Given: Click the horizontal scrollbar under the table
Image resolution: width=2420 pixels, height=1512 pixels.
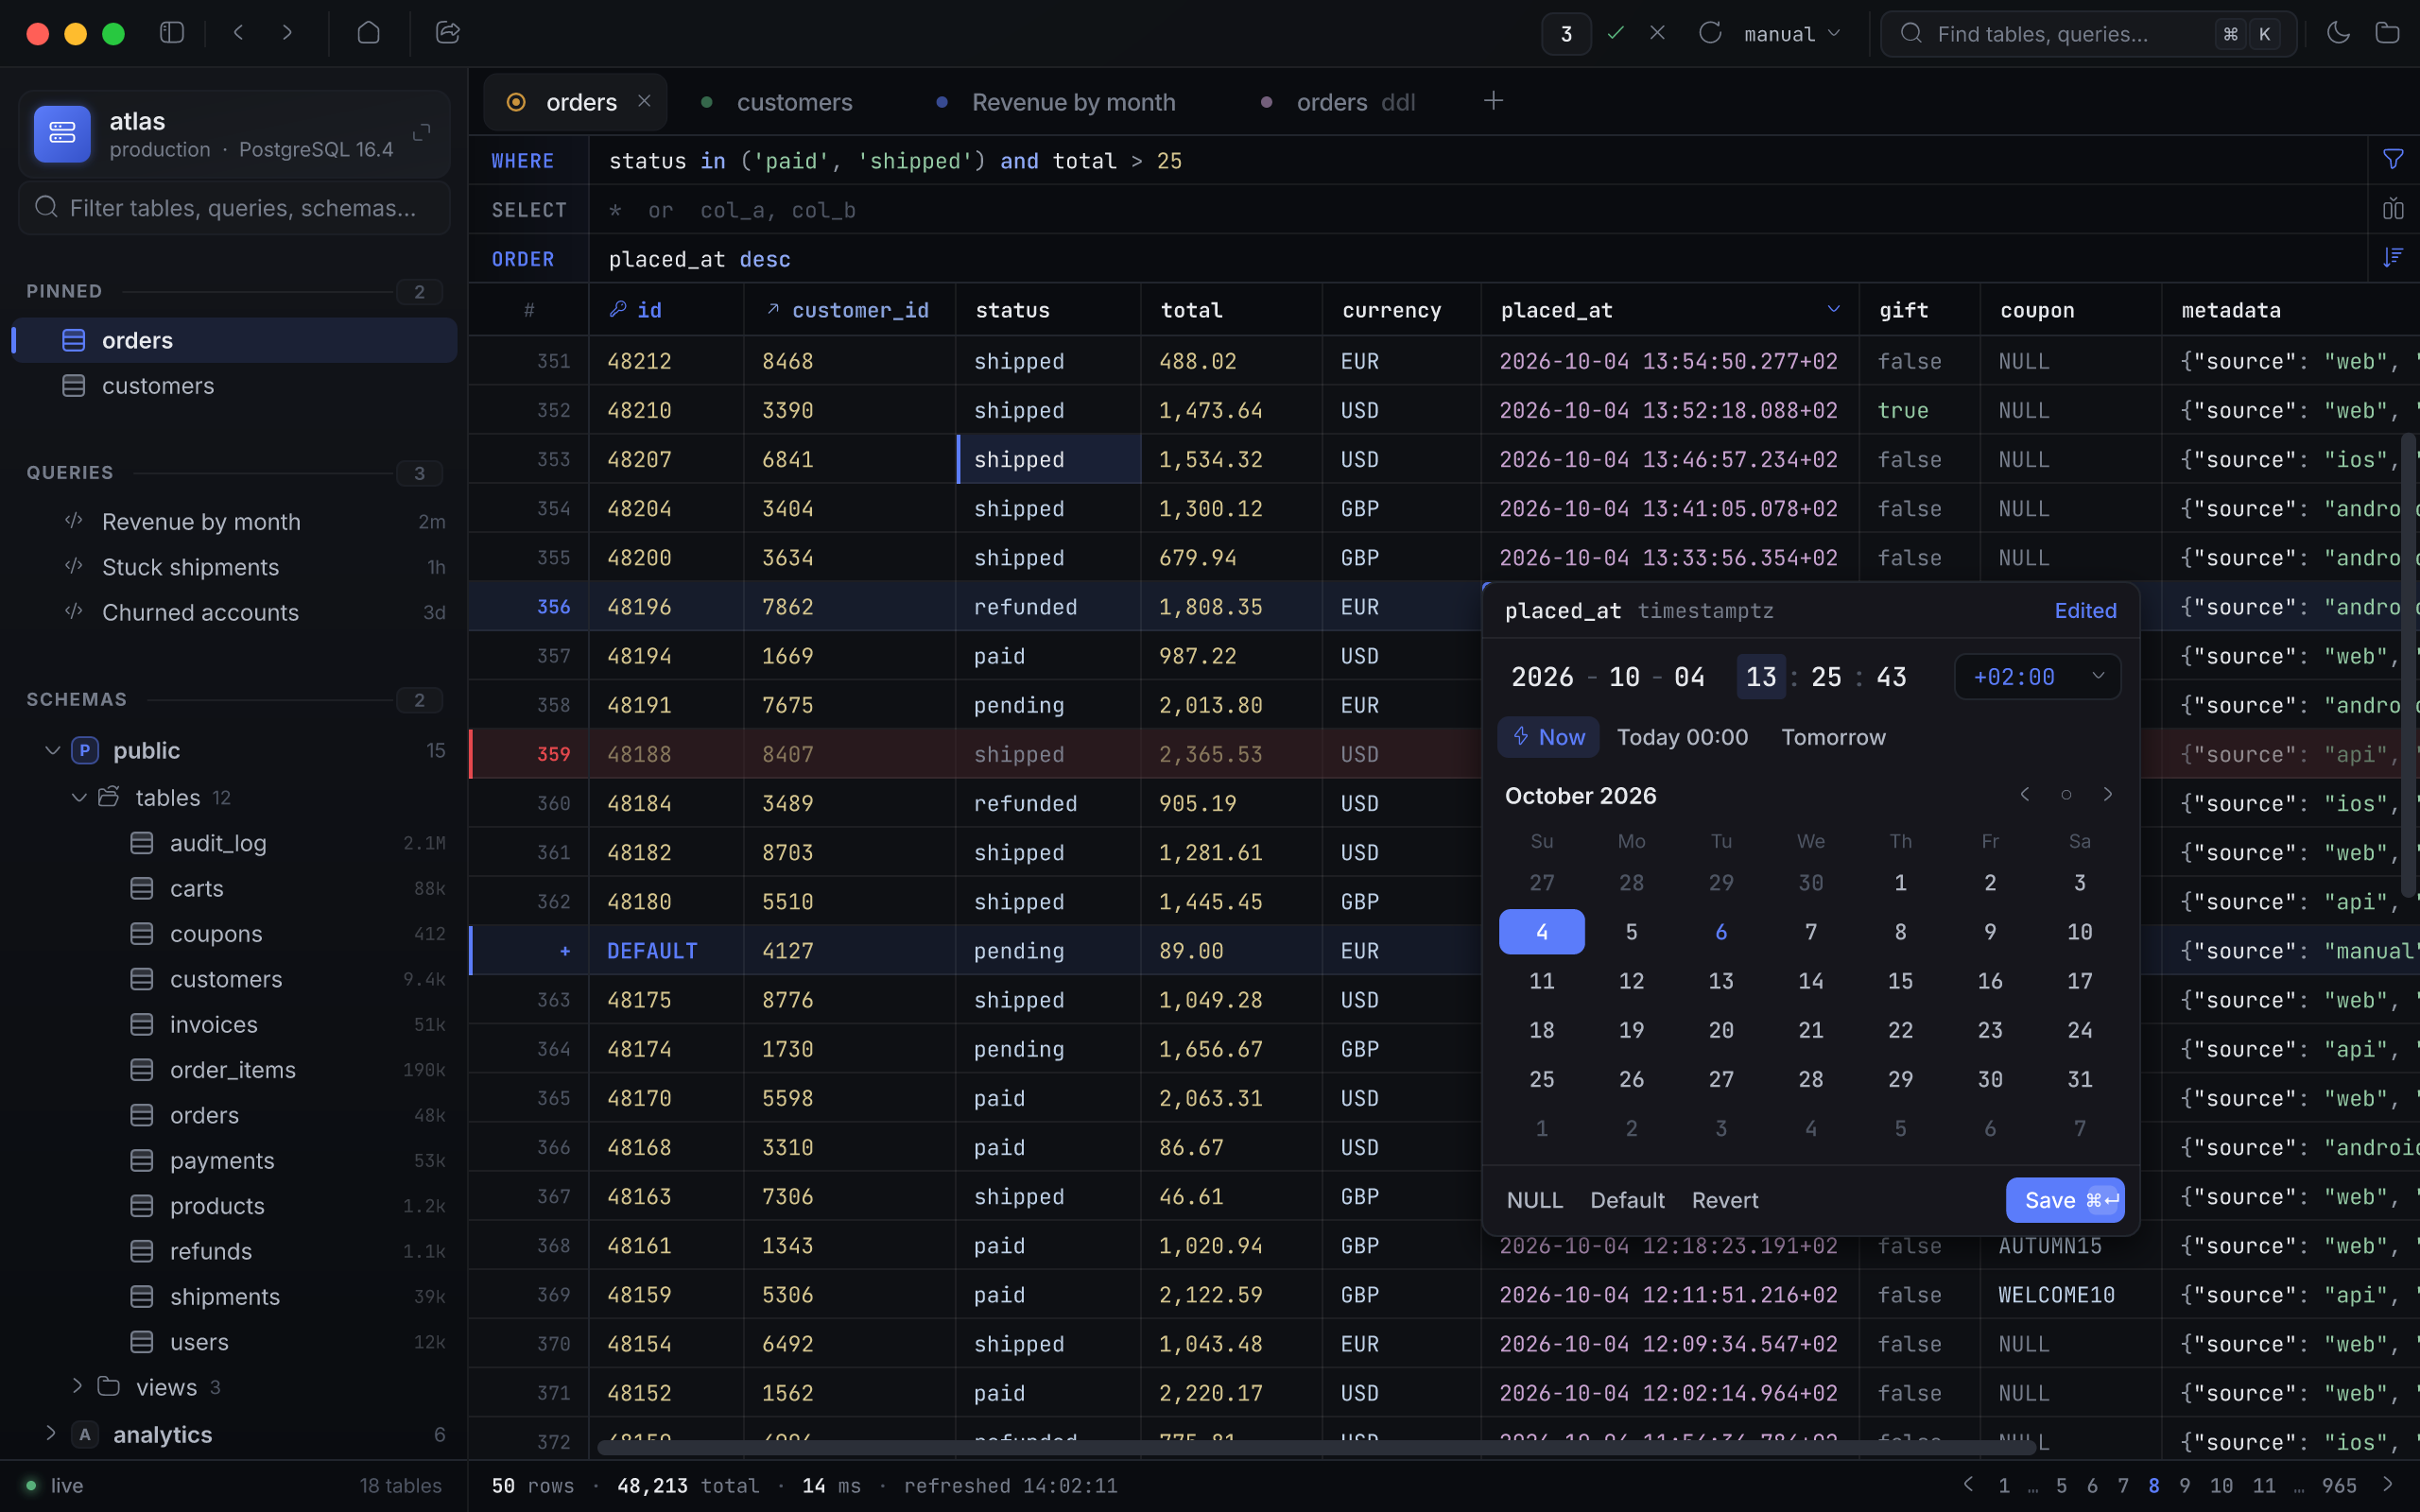Looking at the screenshot, I should [1316, 1447].
